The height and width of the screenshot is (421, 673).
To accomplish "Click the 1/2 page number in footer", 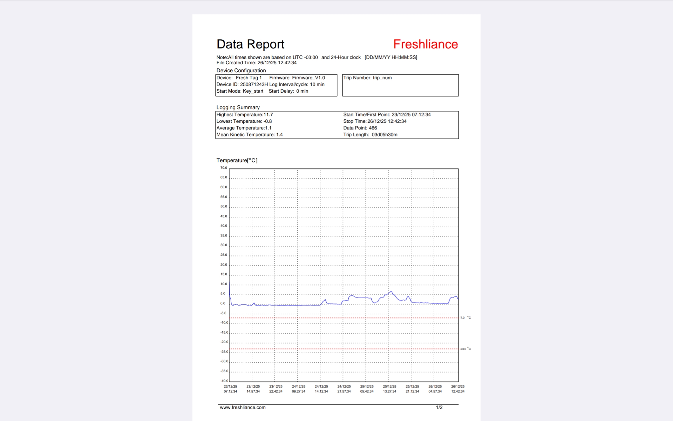I will pos(439,407).
